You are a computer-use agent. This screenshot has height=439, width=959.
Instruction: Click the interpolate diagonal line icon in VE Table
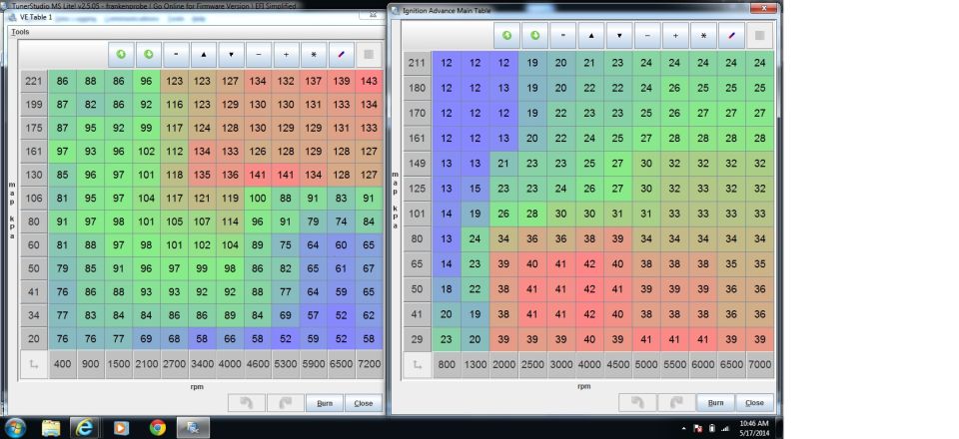click(x=341, y=54)
